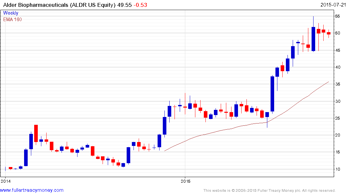Click the 55 price axis label
The image size is (350, 195).
click(x=338, y=16)
